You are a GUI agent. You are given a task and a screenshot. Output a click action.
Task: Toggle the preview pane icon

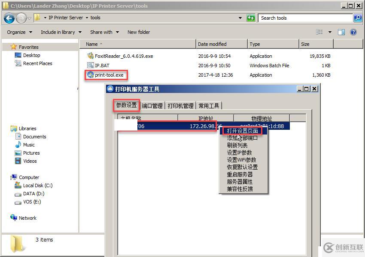pos(341,32)
